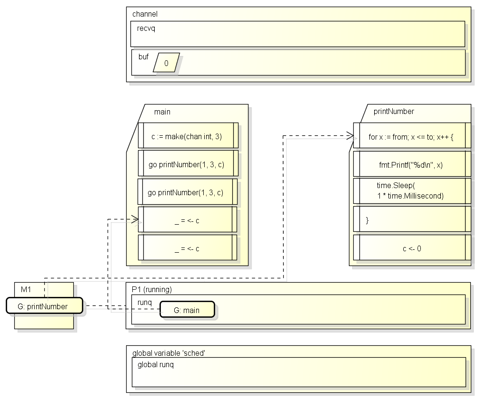
Task: Select the 'G: printNumber' goroutine node
Action: [x=44, y=305]
